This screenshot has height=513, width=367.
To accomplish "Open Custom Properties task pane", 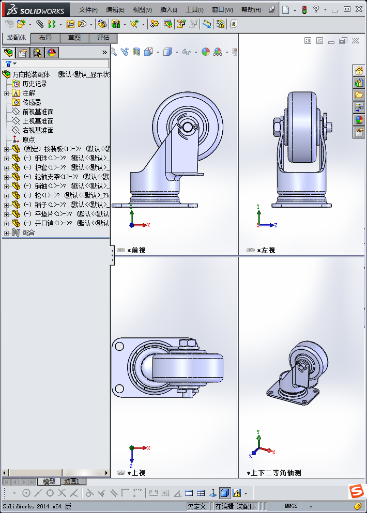I will coord(359,132).
